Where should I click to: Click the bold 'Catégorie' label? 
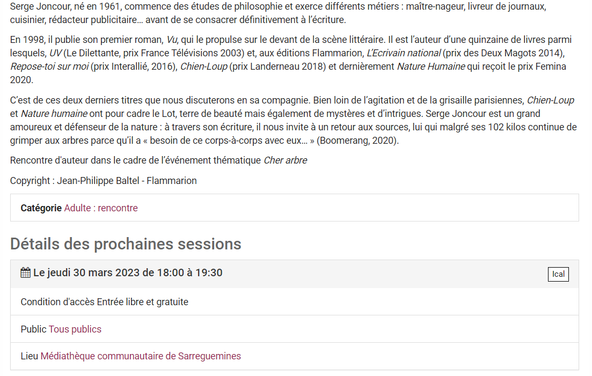[x=41, y=208]
